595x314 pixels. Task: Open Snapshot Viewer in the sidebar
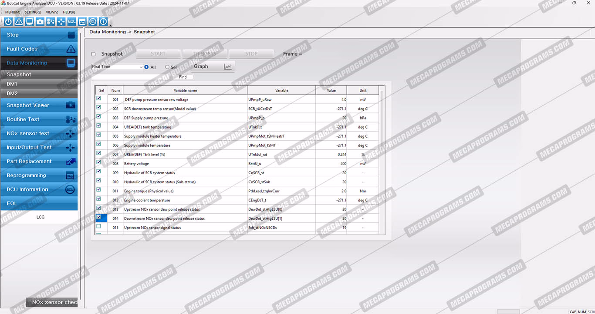click(39, 105)
